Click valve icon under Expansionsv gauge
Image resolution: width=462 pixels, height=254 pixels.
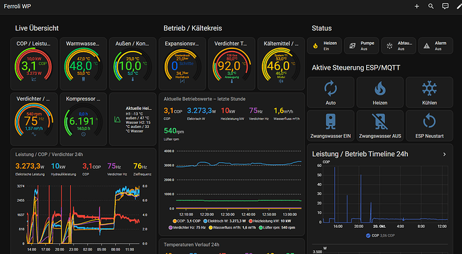[x=182, y=81]
